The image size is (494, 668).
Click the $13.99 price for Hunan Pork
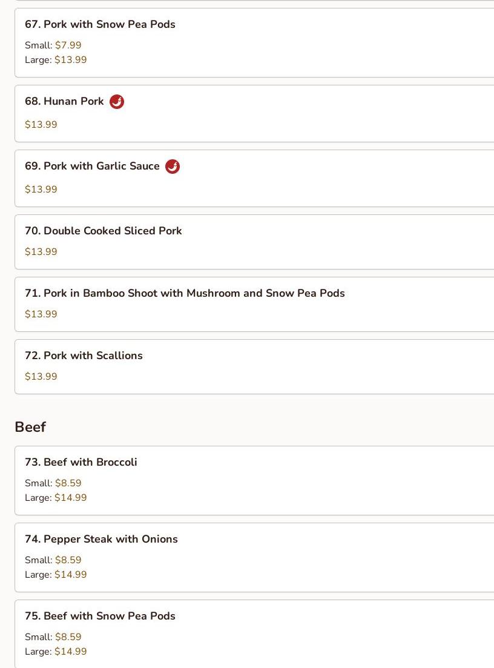(41, 125)
